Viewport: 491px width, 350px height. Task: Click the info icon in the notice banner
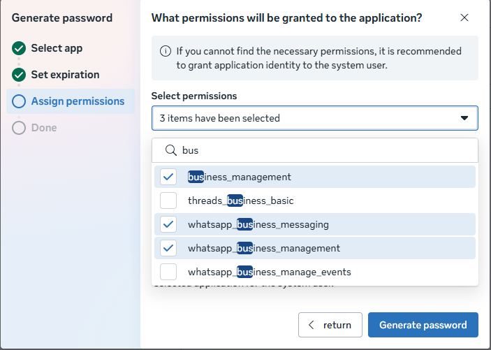click(x=166, y=52)
